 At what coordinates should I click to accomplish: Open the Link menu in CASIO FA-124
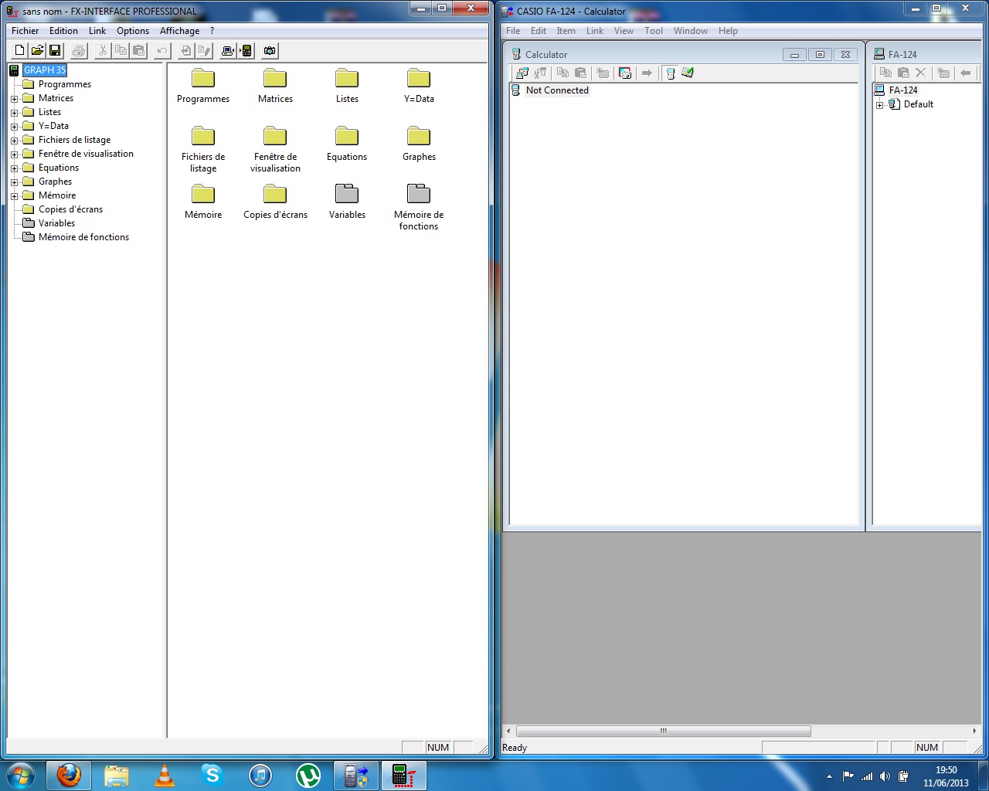coord(595,31)
